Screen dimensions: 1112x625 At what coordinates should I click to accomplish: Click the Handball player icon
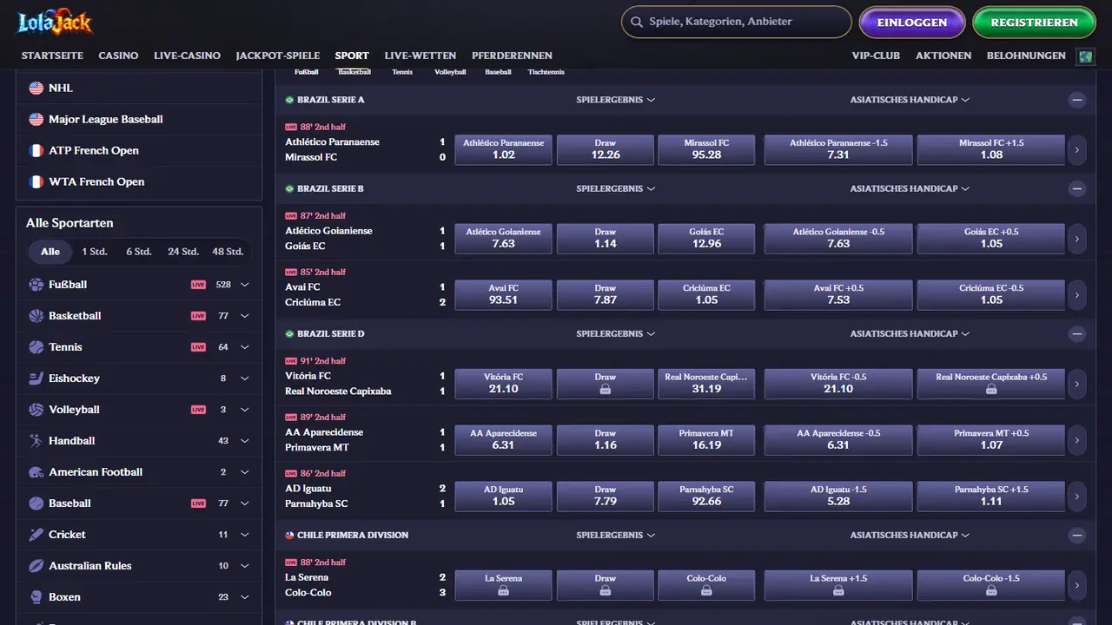pos(36,441)
